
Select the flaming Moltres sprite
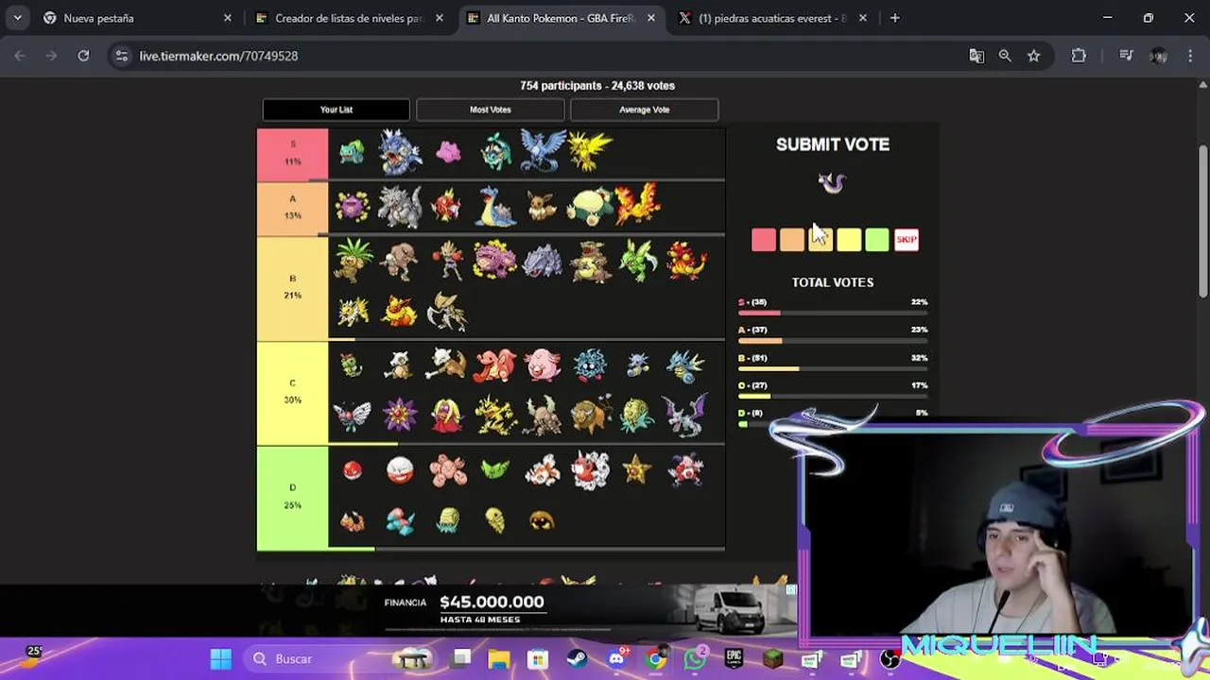638,205
